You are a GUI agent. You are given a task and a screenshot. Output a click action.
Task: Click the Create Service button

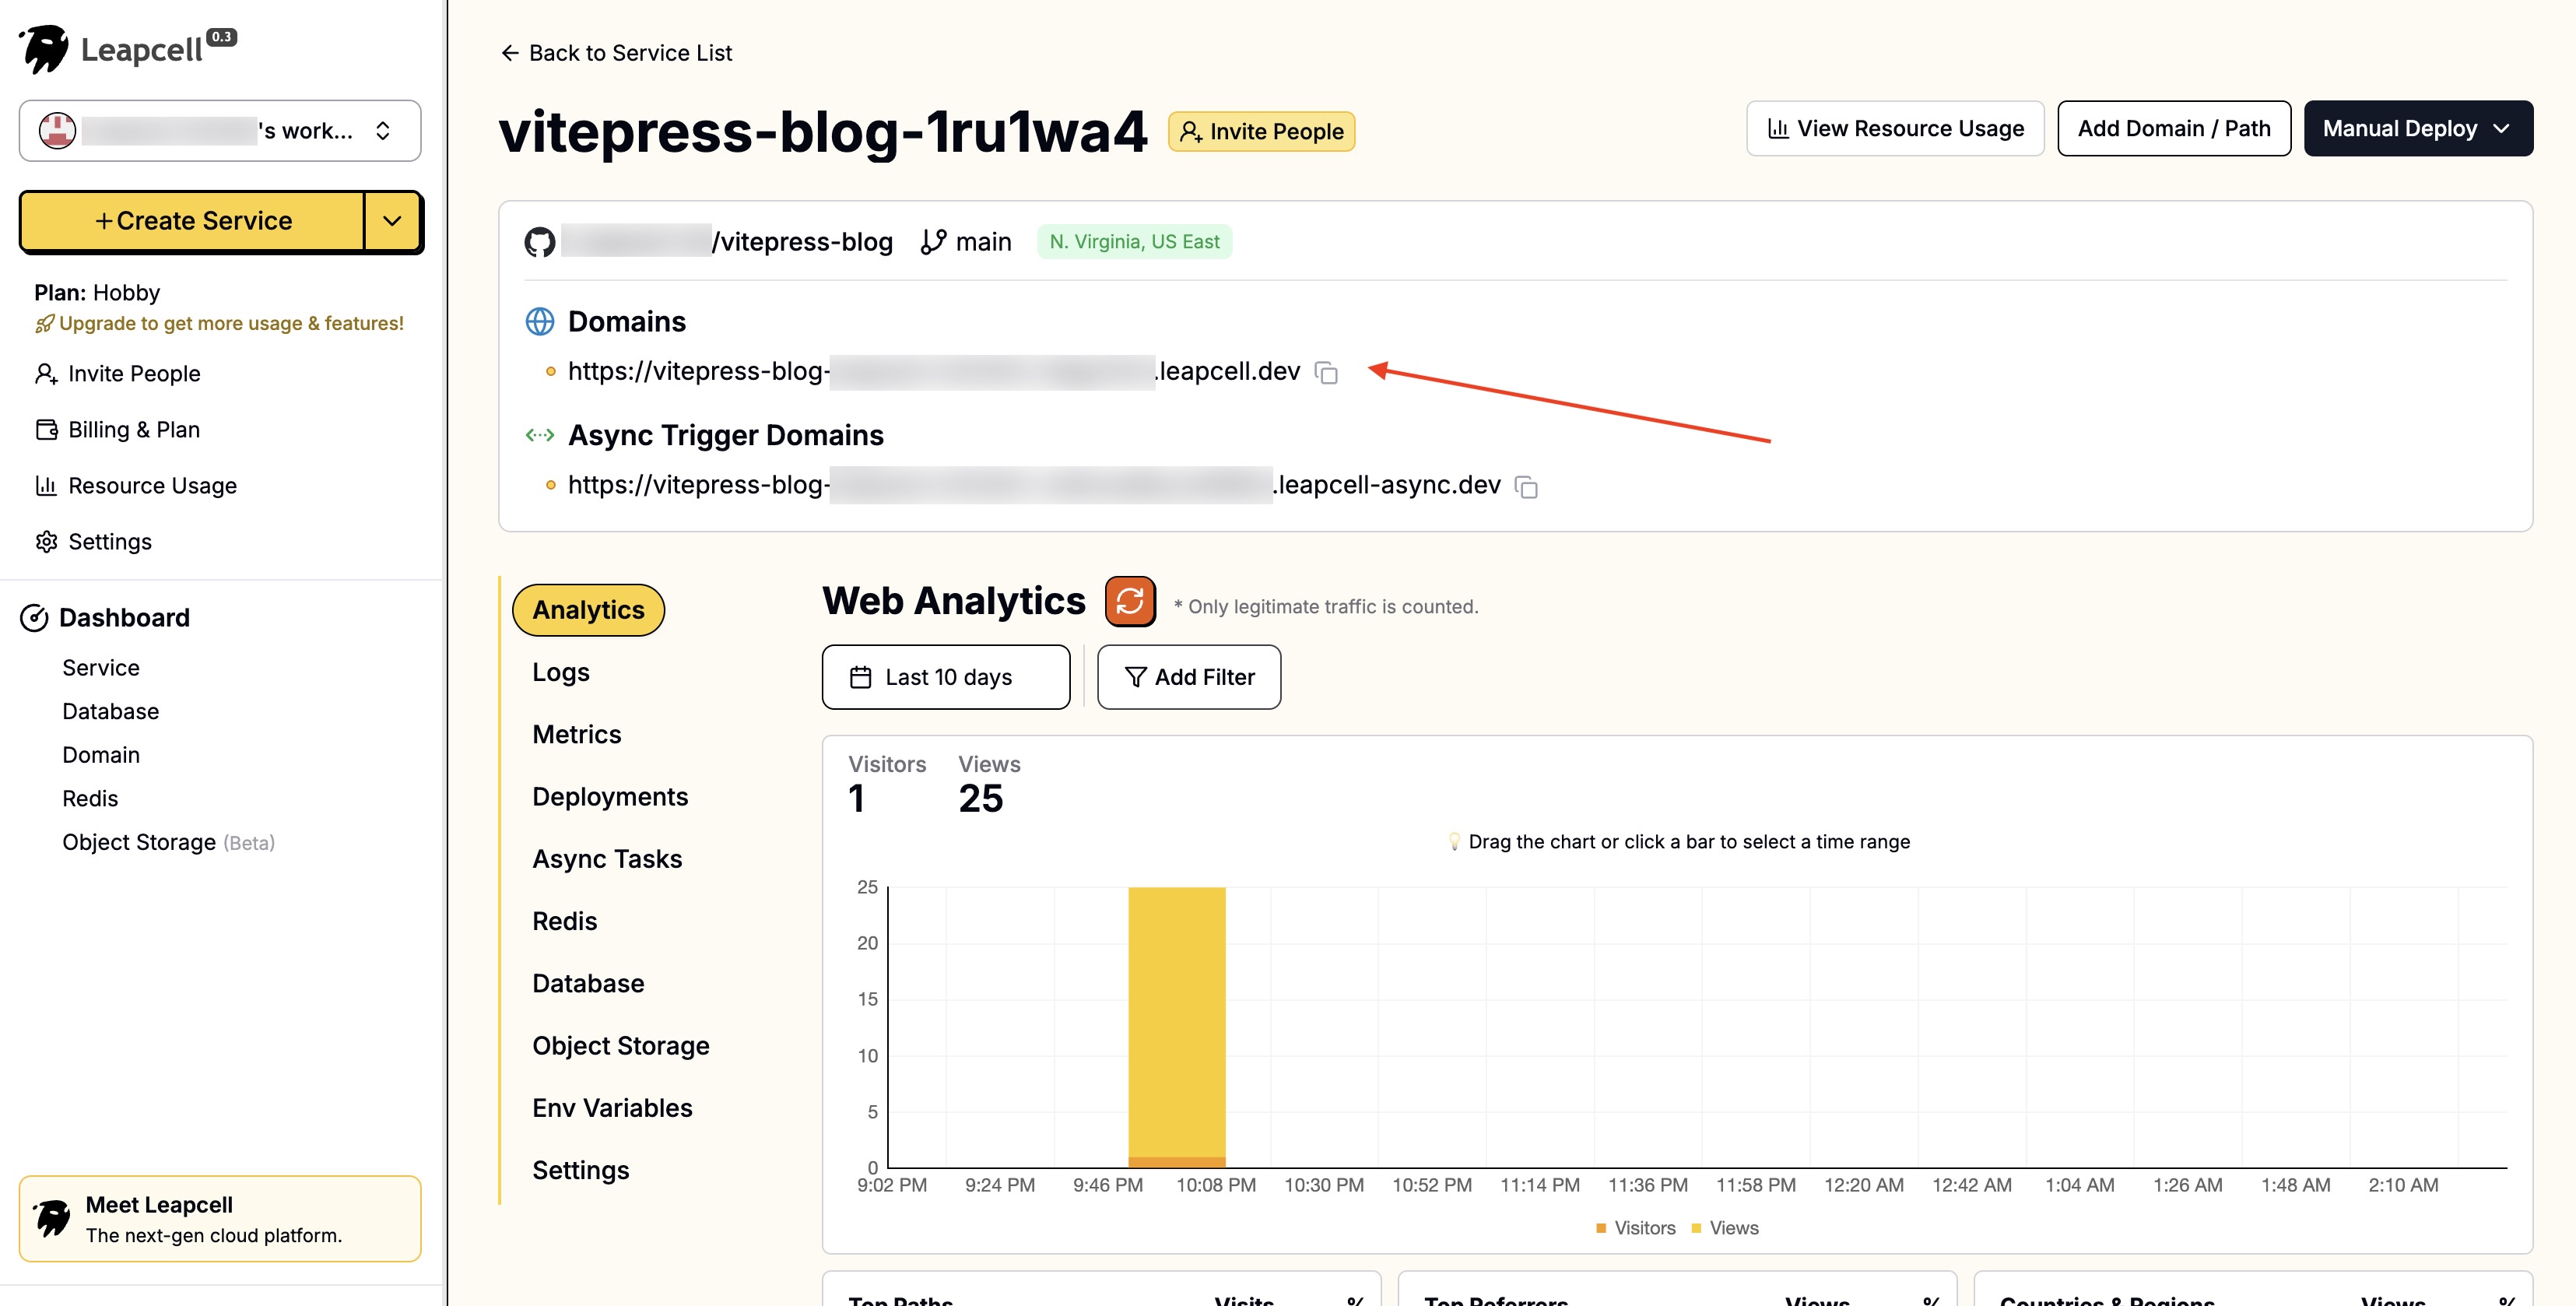[193, 220]
